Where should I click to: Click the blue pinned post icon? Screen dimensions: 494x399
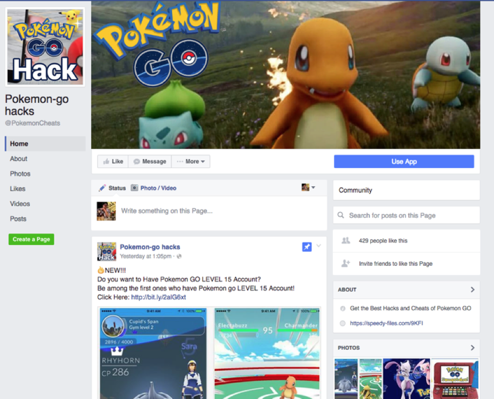tap(307, 247)
